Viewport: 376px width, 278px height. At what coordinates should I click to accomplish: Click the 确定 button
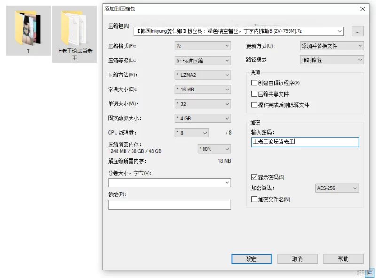coord(251,259)
